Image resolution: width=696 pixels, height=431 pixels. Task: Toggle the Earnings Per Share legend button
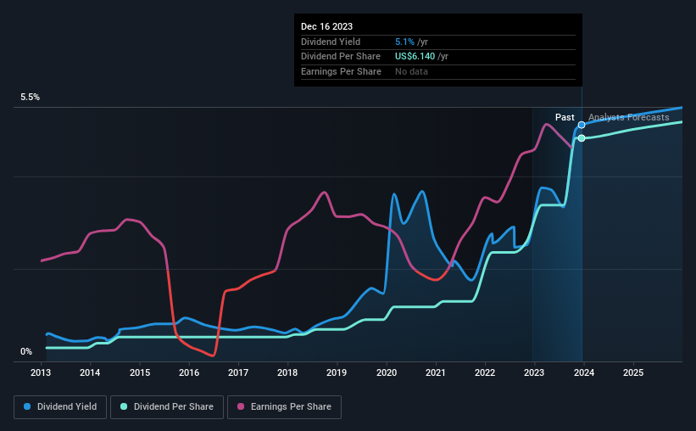click(284, 407)
